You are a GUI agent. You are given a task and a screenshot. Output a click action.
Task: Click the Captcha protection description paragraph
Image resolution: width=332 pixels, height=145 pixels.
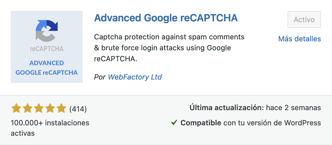coord(169,48)
